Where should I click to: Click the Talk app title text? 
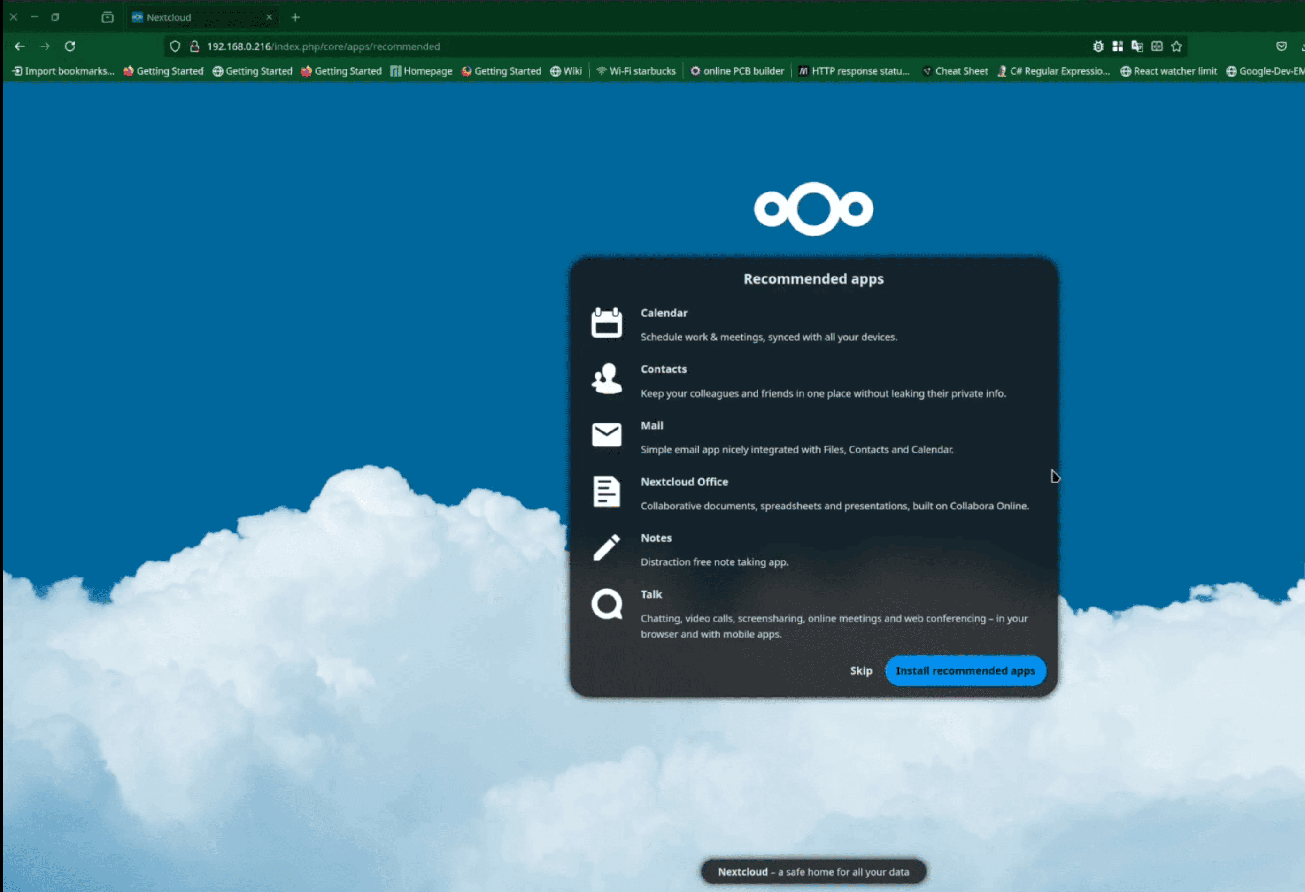tap(651, 594)
